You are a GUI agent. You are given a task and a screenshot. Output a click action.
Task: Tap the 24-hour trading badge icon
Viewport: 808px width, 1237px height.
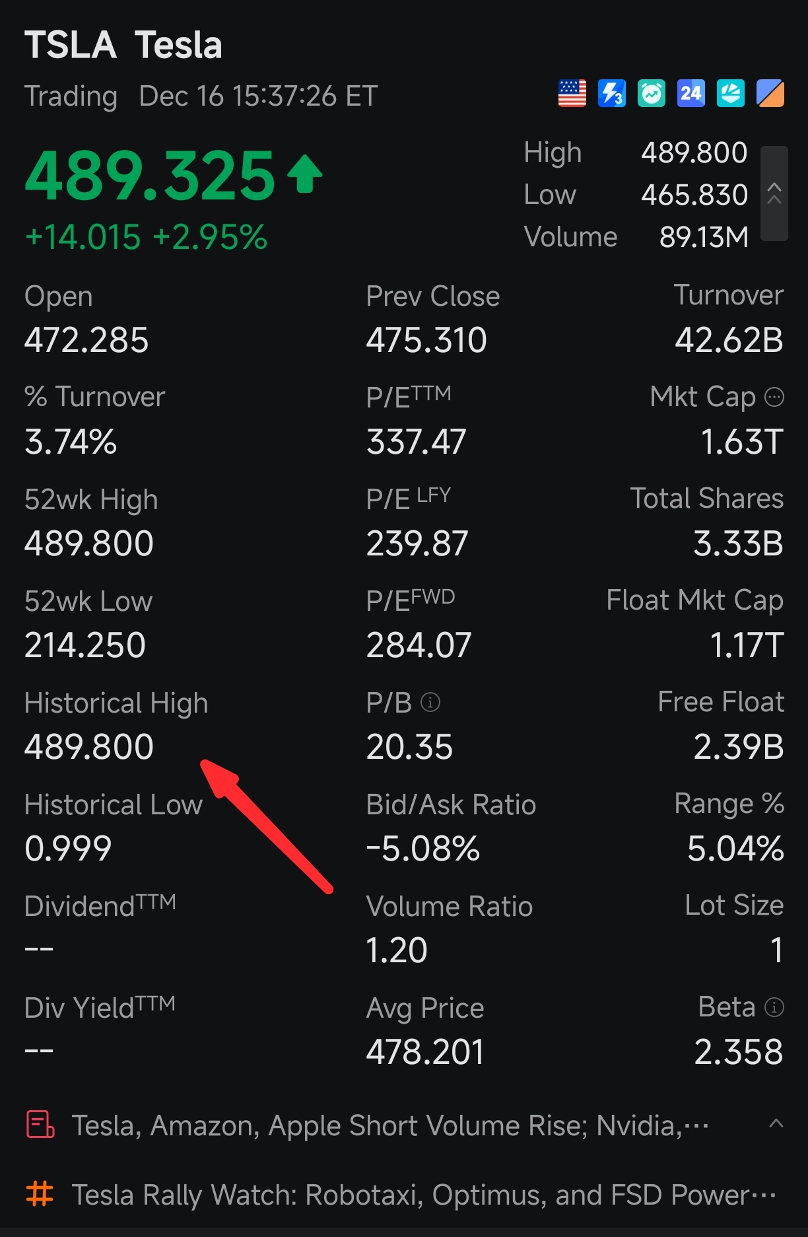690,94
